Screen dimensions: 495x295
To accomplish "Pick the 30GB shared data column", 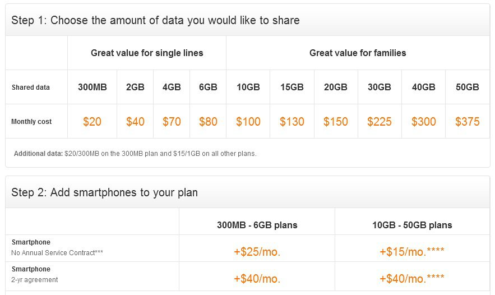I will (x=380, y=87).
